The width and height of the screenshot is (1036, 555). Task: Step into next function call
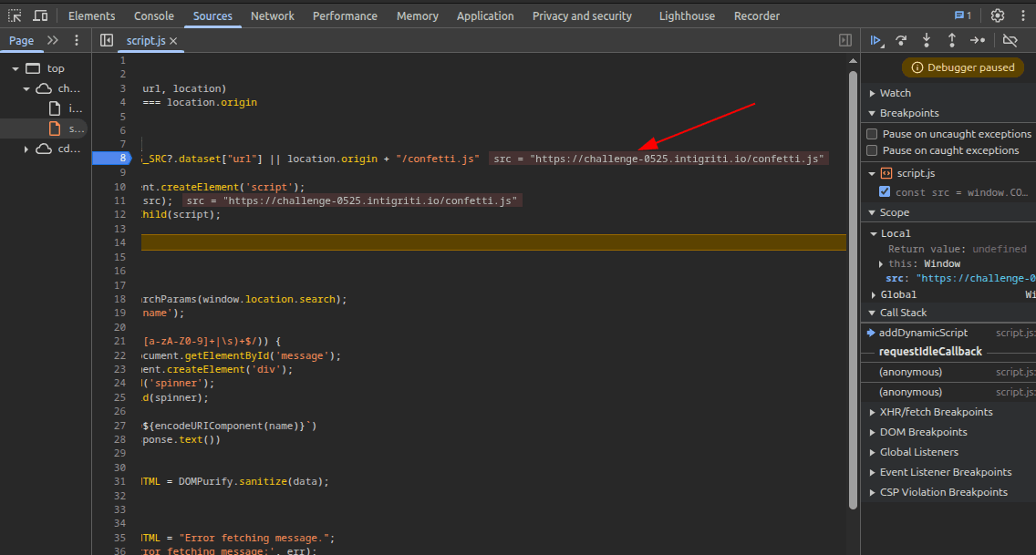[927, 40]
